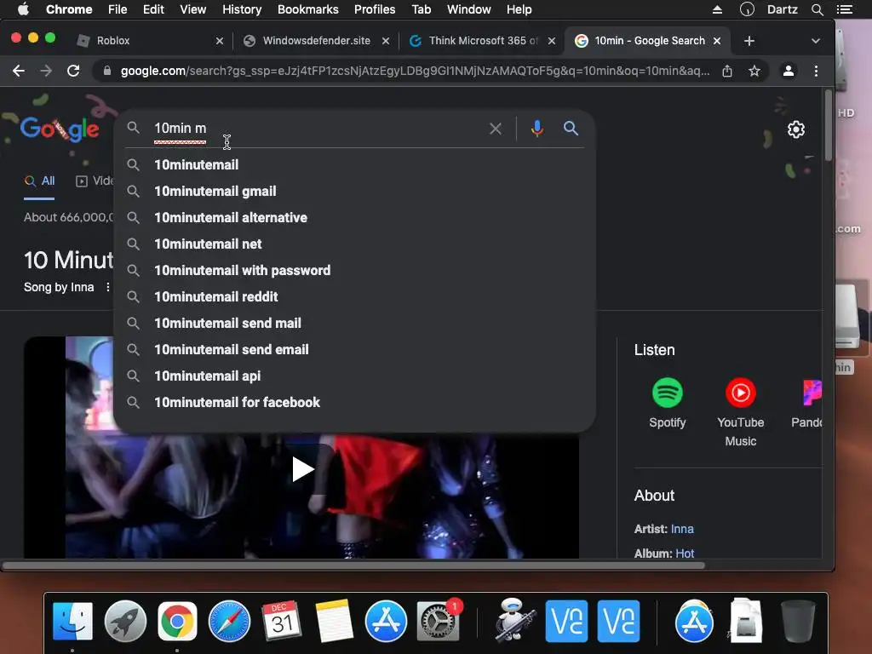Select suggestion 10minutemail gmail
The image size is (872, 654).
click(355, 192)
